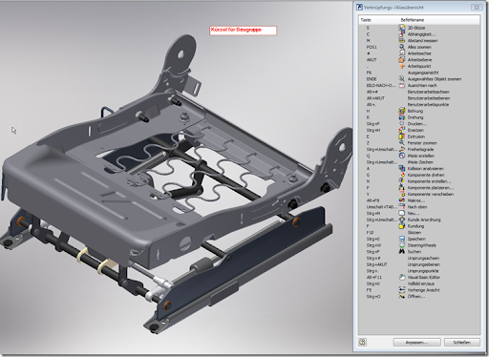The width and height of the screenshot is (489, 357).
Task: Click the Schließen button
Action: [461, 343]
